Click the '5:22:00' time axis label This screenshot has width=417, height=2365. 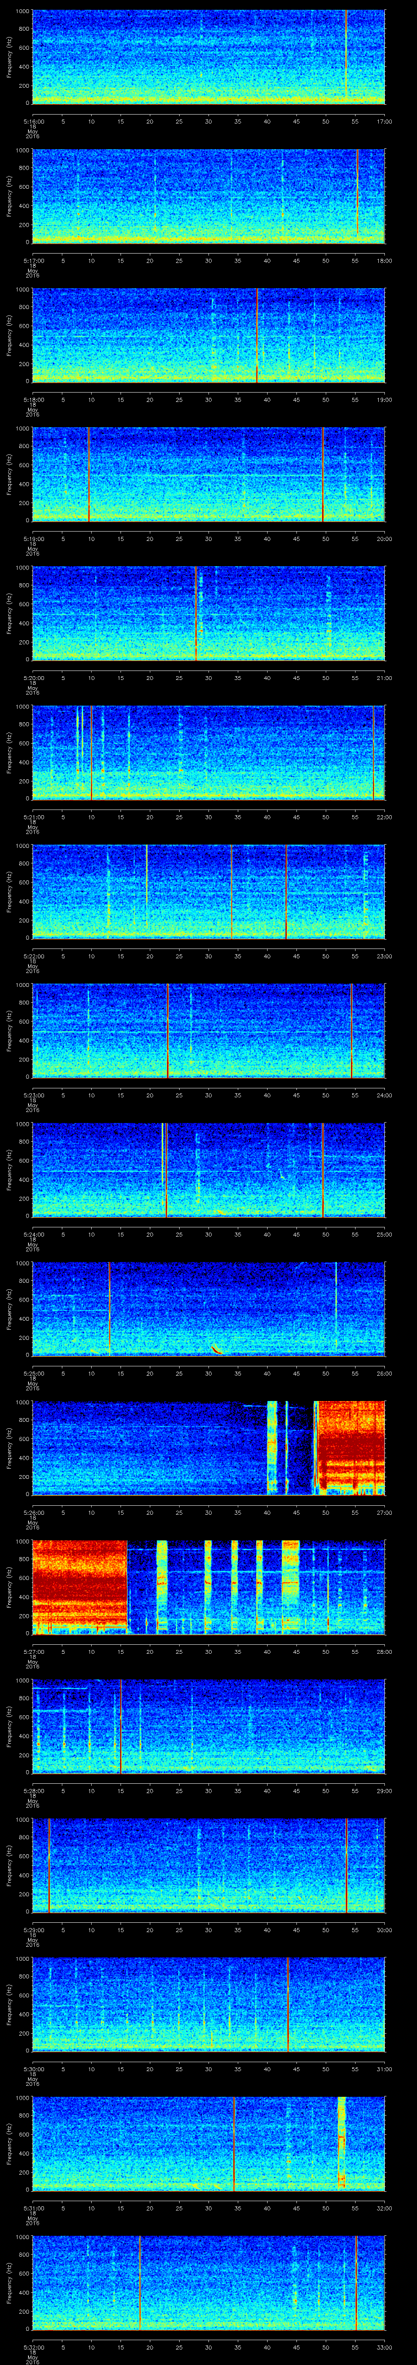tap(33, 956)
